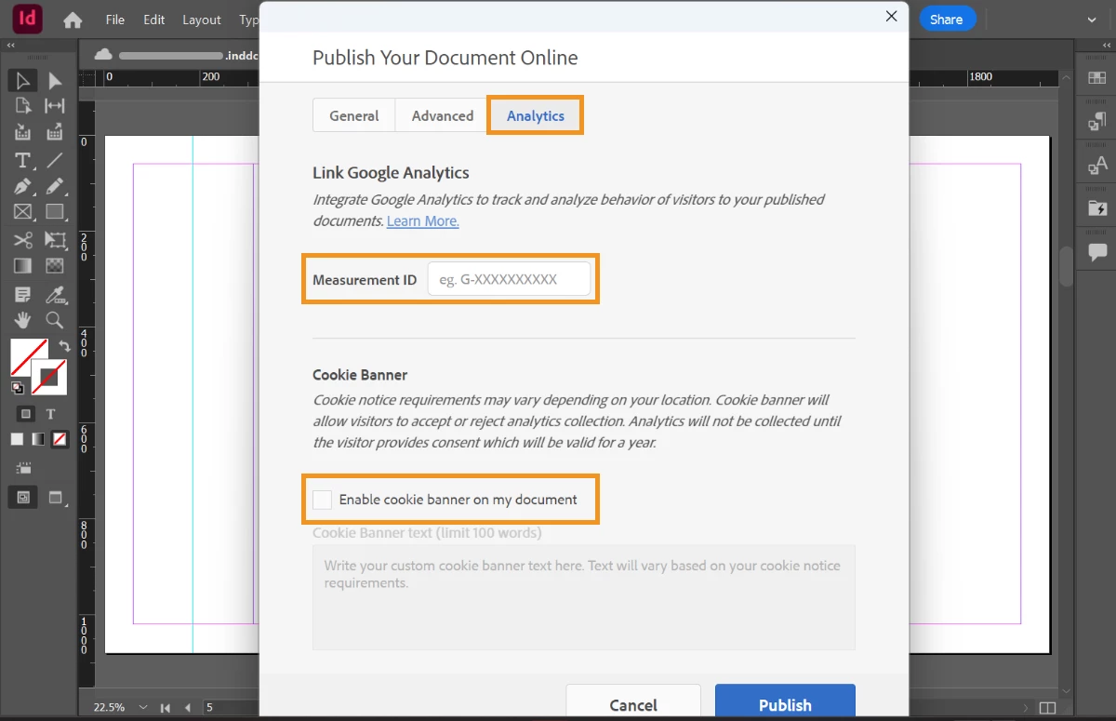Select the Selection tool arrow
The width and height of the screenshot is (1116, 721).
pos(23,81)
